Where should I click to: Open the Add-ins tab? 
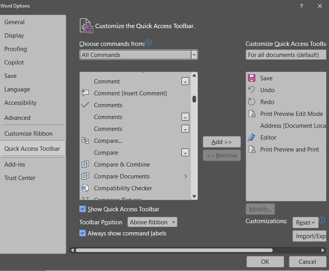(x=33, y=164)
